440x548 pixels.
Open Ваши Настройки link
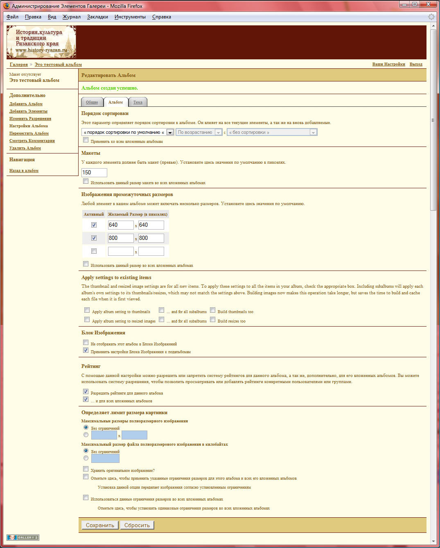tap(389, 64)
